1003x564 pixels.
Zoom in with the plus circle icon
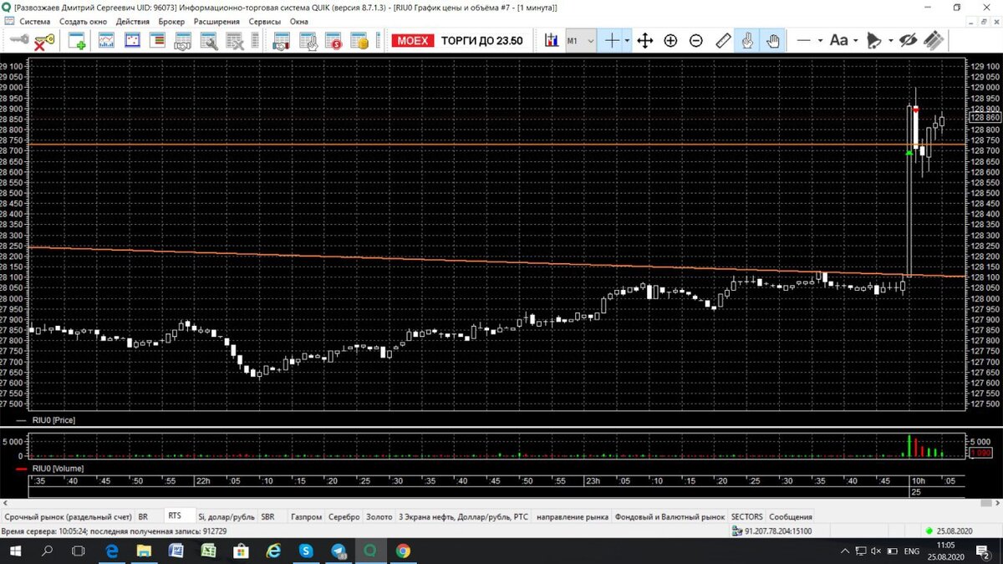tap(670, 40)
